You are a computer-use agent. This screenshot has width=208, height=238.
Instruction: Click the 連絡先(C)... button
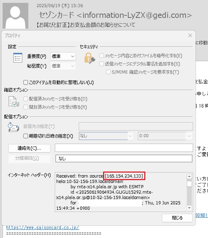[29, 148]
